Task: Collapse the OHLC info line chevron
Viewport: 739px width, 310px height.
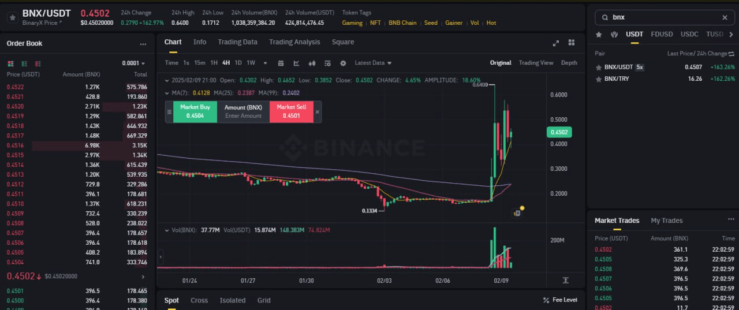Action: pyautogui.click(x=167, y=80)
